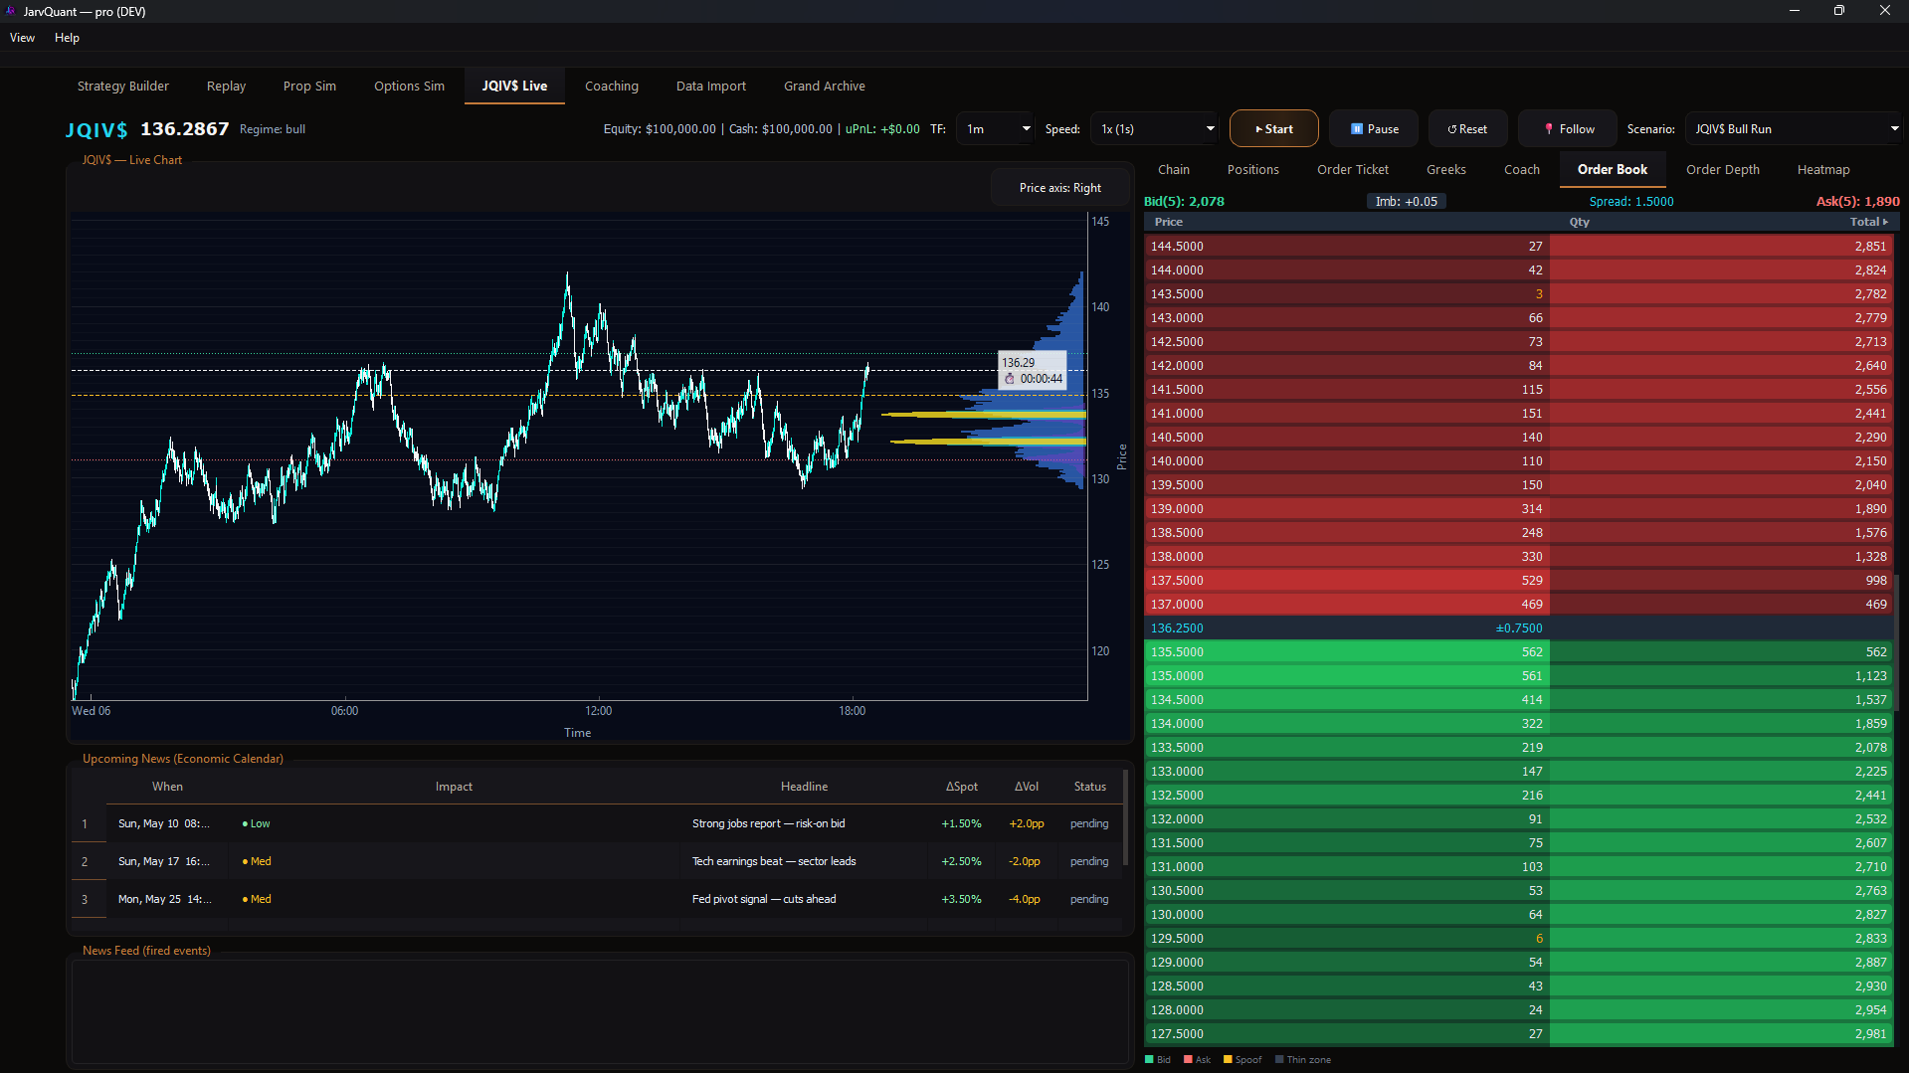
Task: Select mid price 136.2500 row
Action: 1519,628
